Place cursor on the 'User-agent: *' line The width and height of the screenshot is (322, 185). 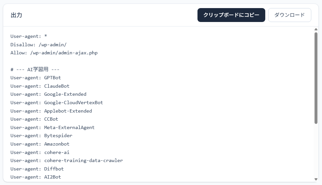[x=29, y=36]
